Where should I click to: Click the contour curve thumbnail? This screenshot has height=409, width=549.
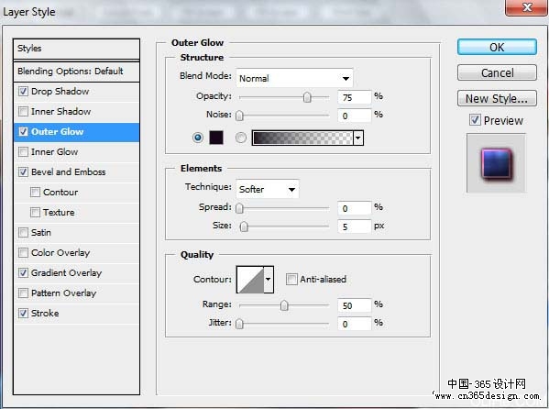click(250, 280)
